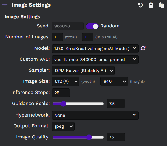The image size is (167, 146).
Task: Open the Custom VAE dropdown
Action: (x=95, y=60)
